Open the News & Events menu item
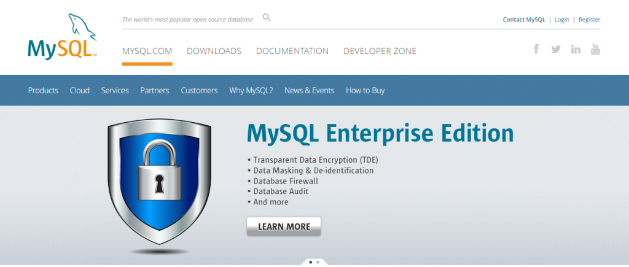The image size is (629, 267). [x=310, y=91]
